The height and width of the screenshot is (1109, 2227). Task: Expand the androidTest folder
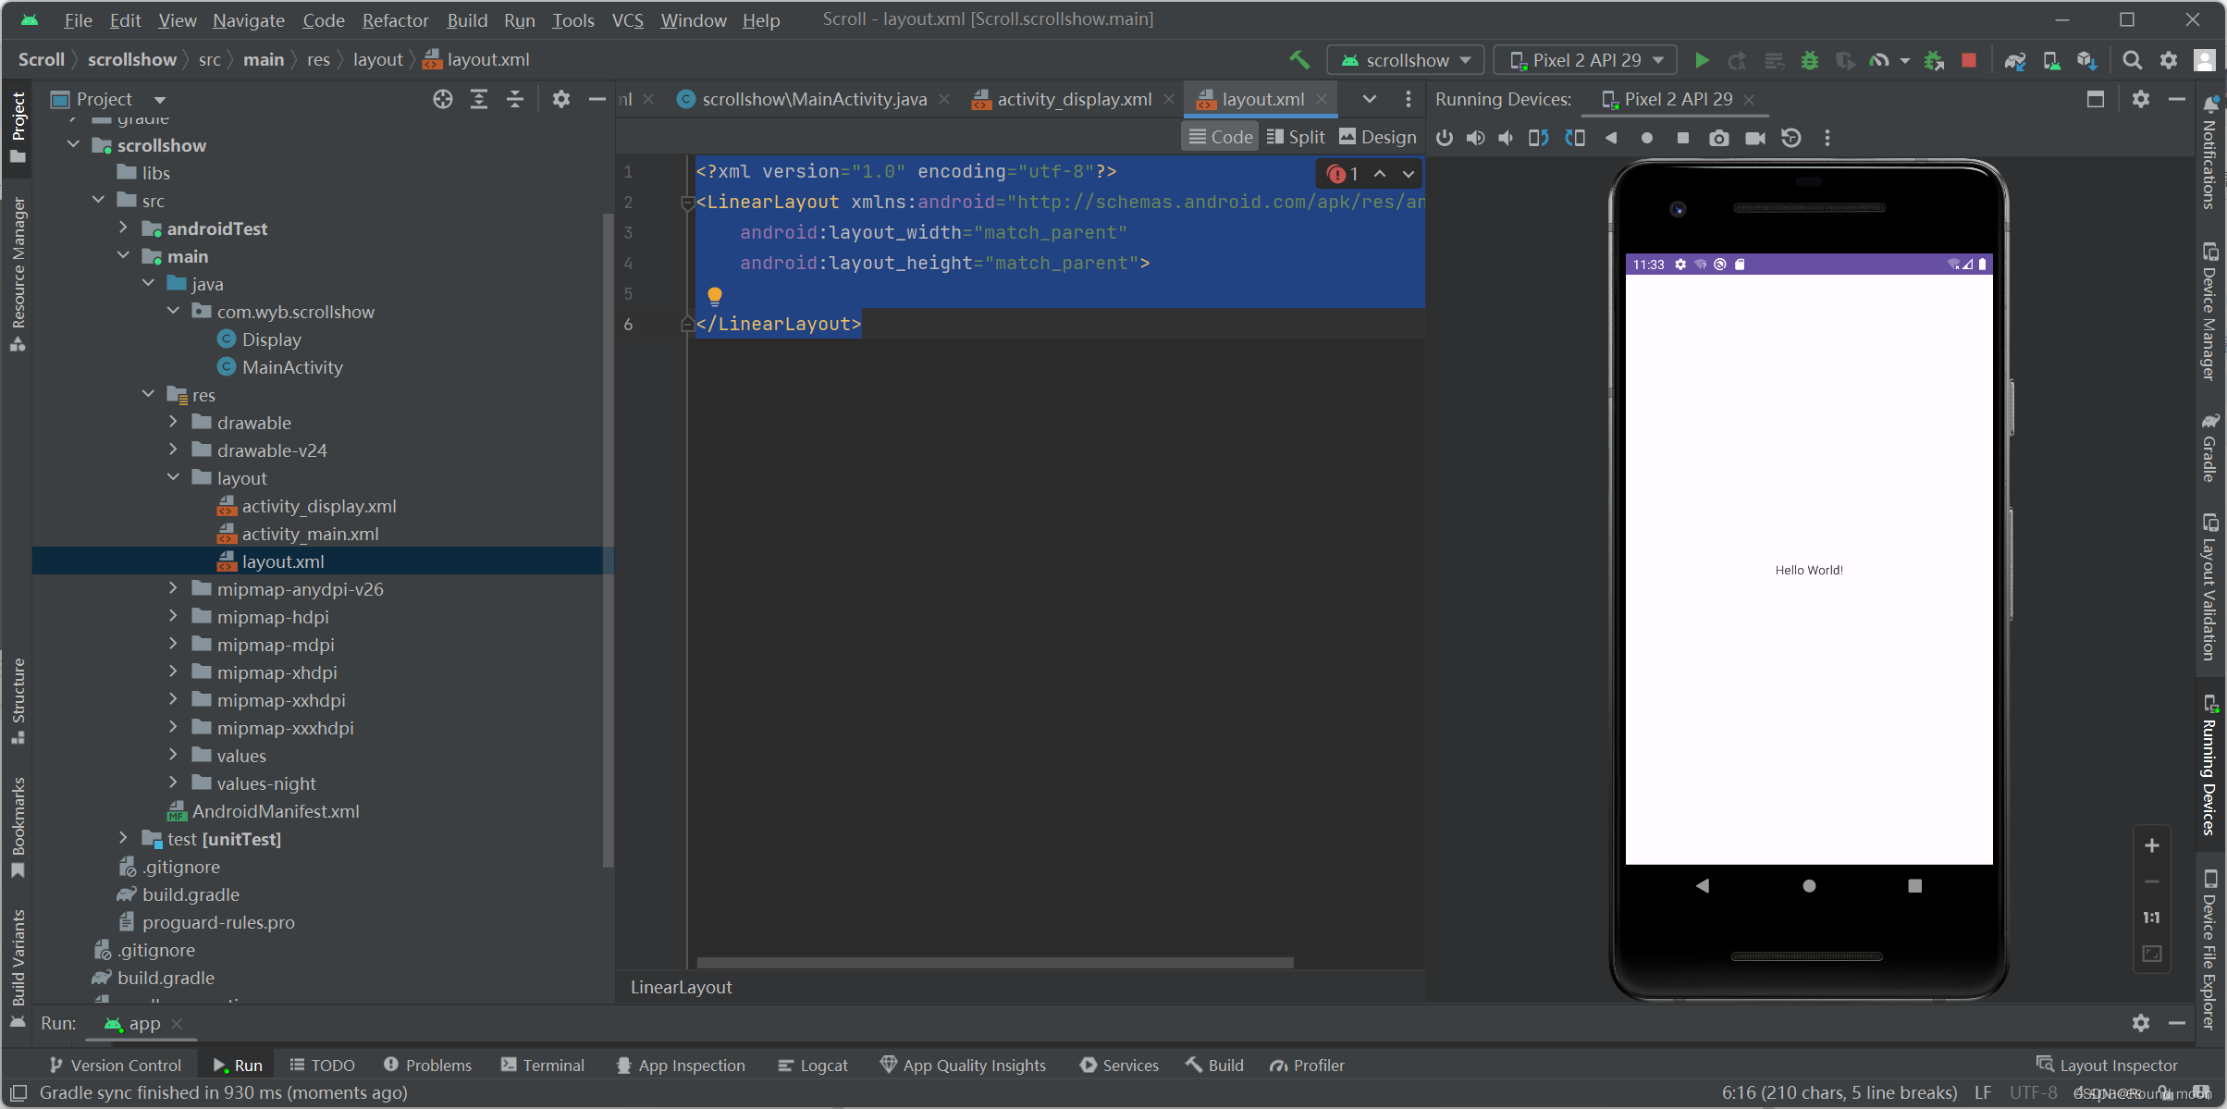(x=123, y=228)
